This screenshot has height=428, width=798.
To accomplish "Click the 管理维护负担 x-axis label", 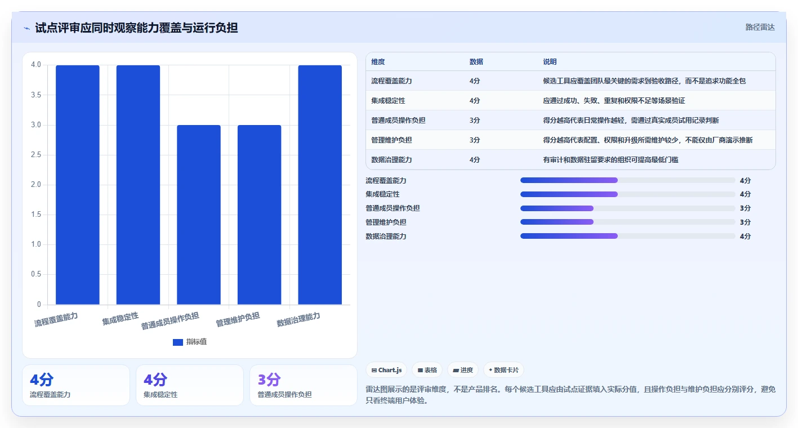I will pyautogui.click(x=238, y=319).
